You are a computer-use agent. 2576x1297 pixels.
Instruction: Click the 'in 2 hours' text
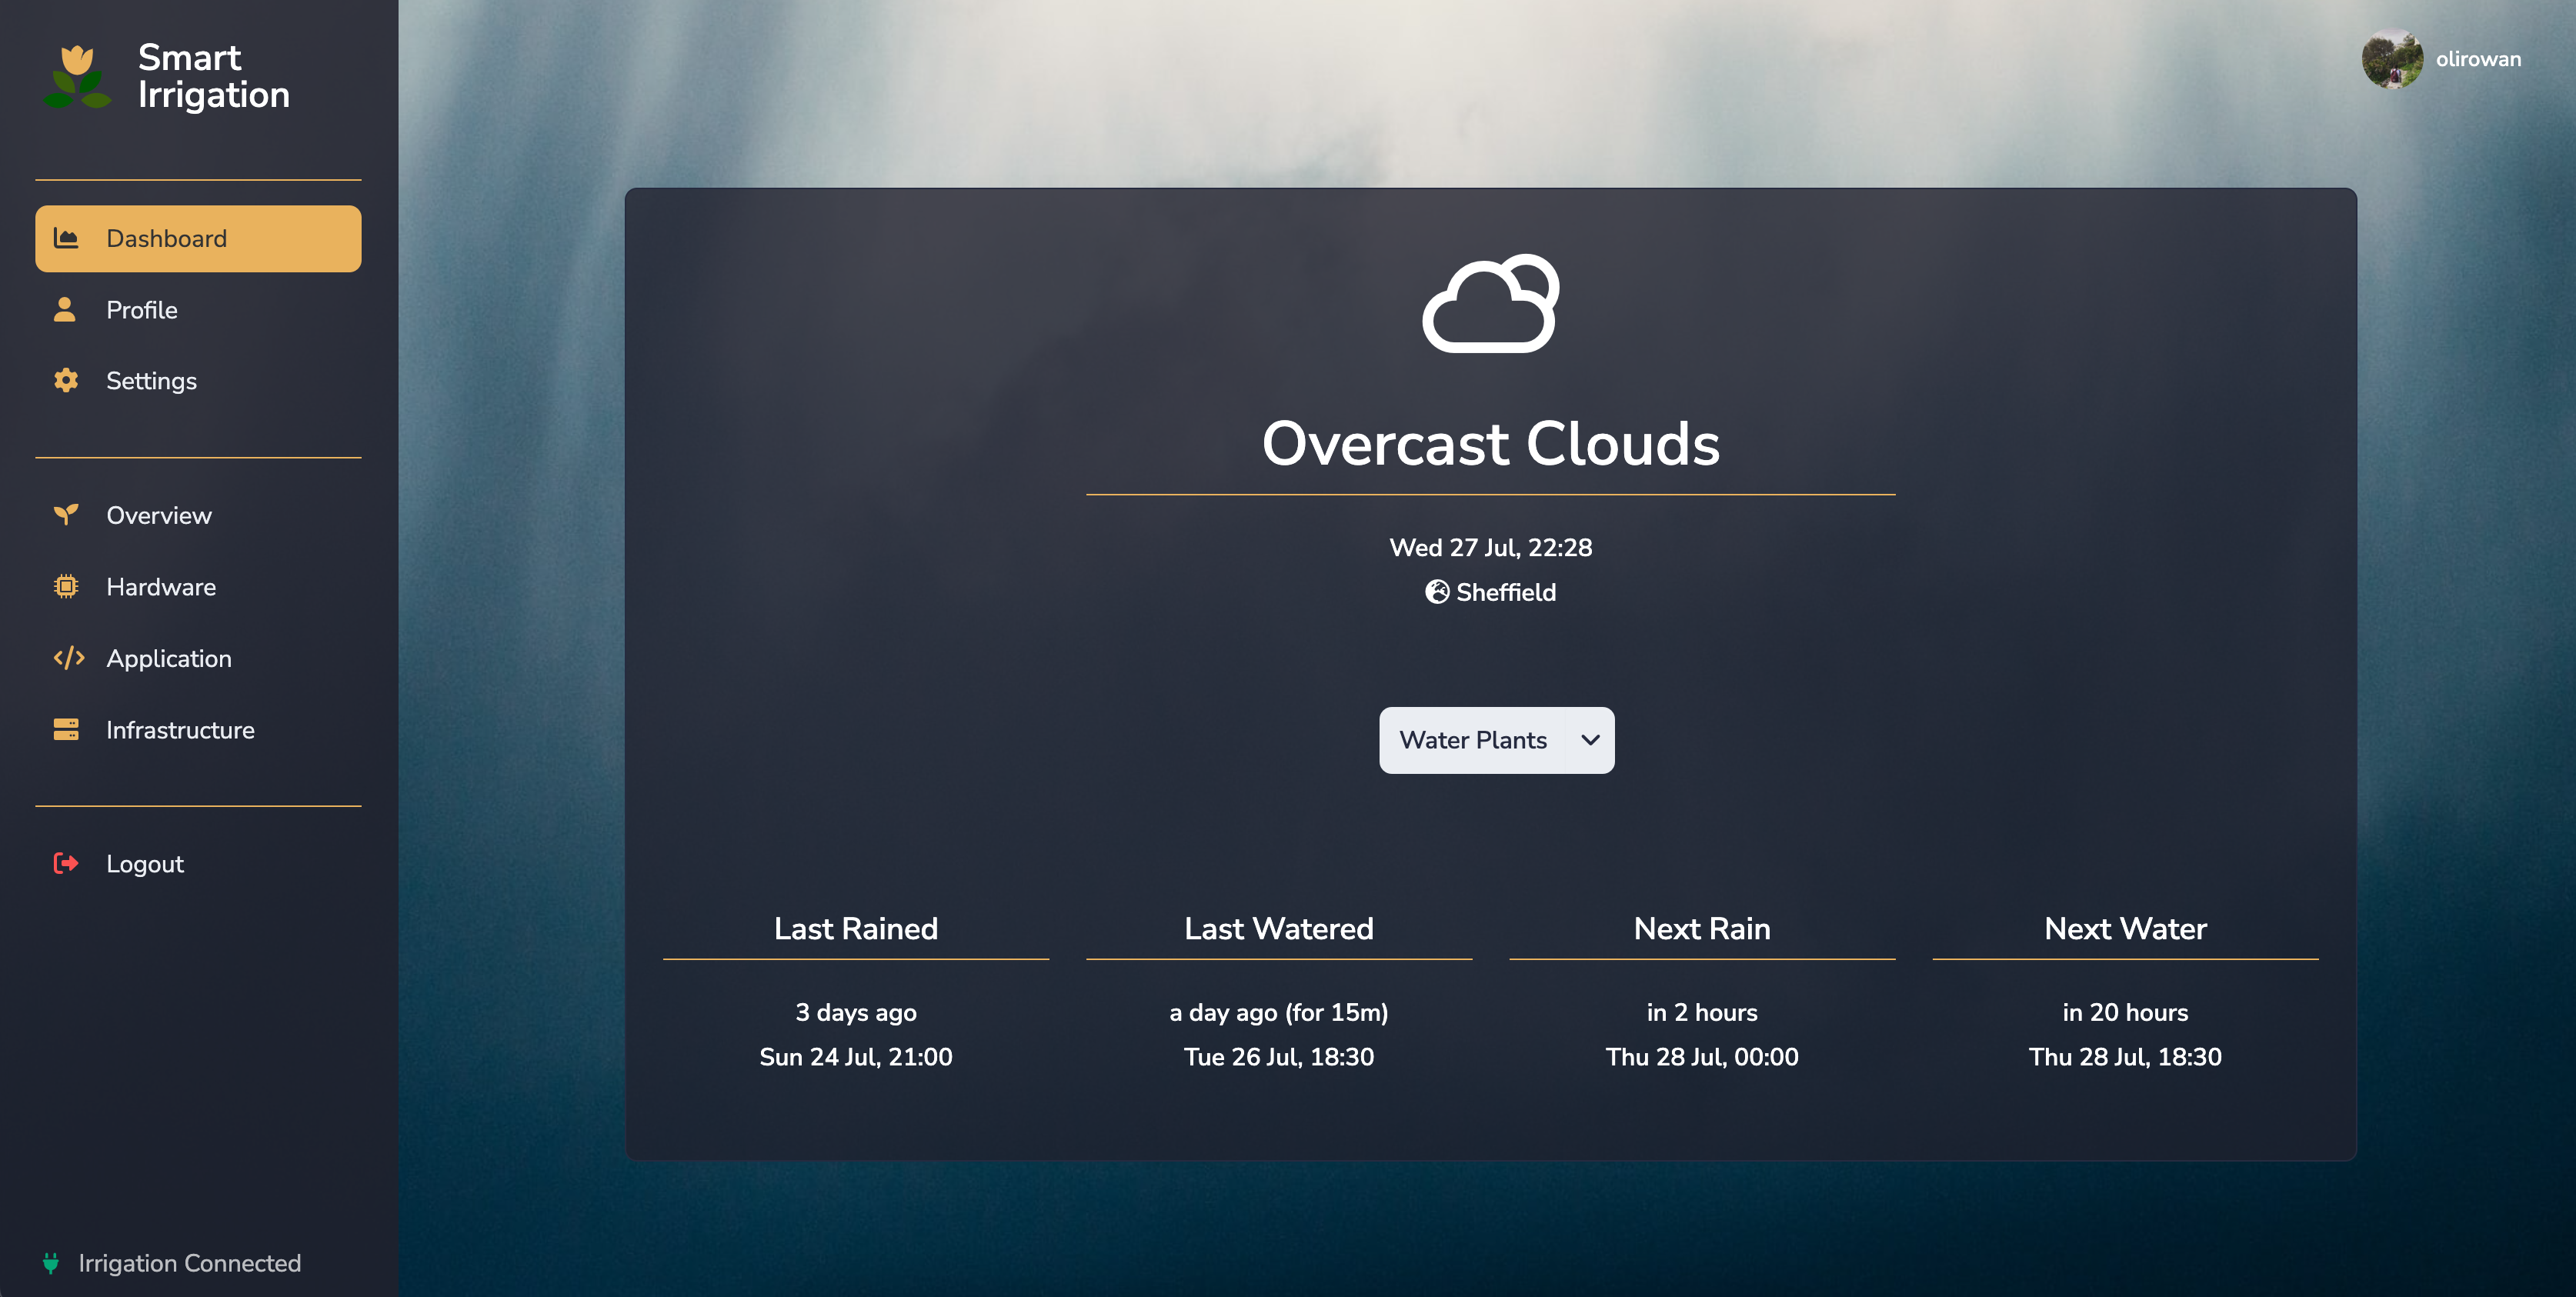(1702, 1012)
